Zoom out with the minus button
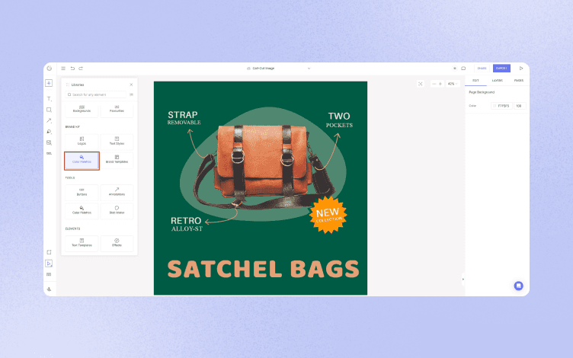 pos(434,84)
